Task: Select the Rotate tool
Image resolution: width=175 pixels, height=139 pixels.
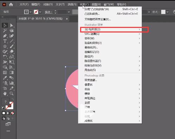Action: tap(5, 57)
